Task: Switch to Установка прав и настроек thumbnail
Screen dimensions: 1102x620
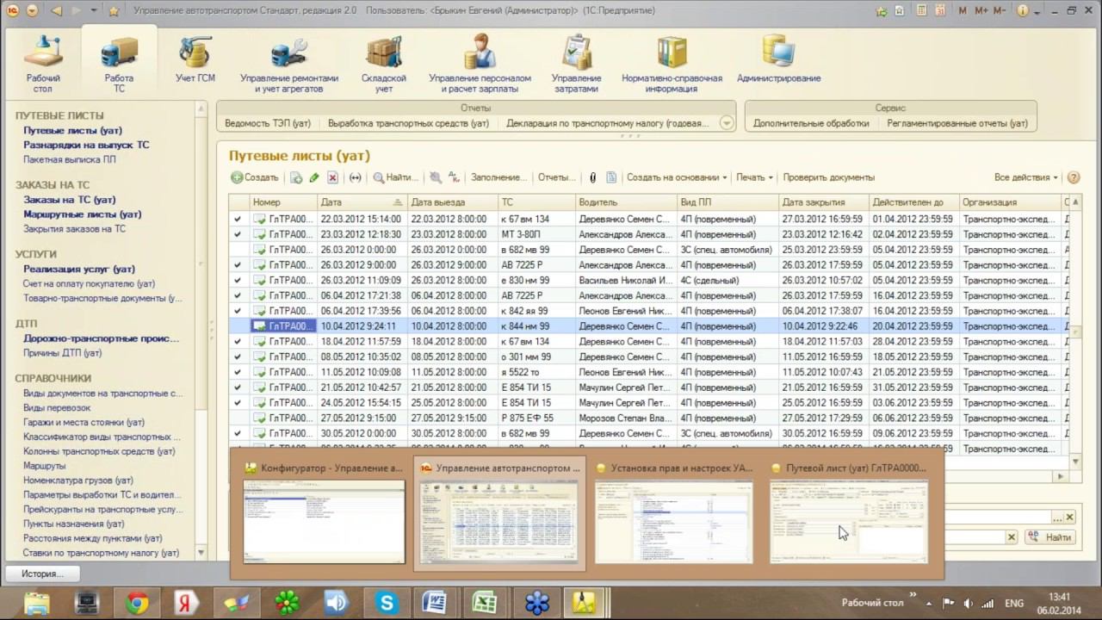Action: tap(673, 513)
